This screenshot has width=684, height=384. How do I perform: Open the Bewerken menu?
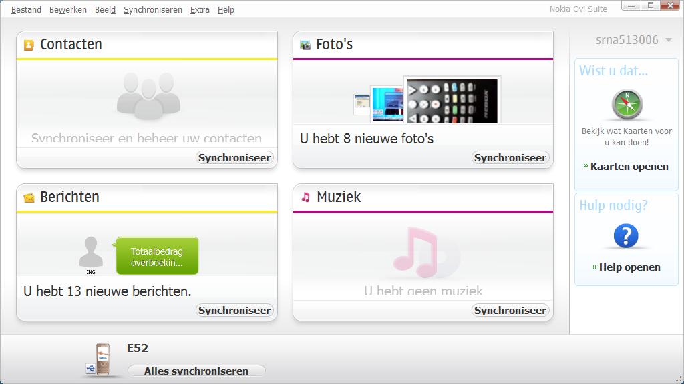68,9
